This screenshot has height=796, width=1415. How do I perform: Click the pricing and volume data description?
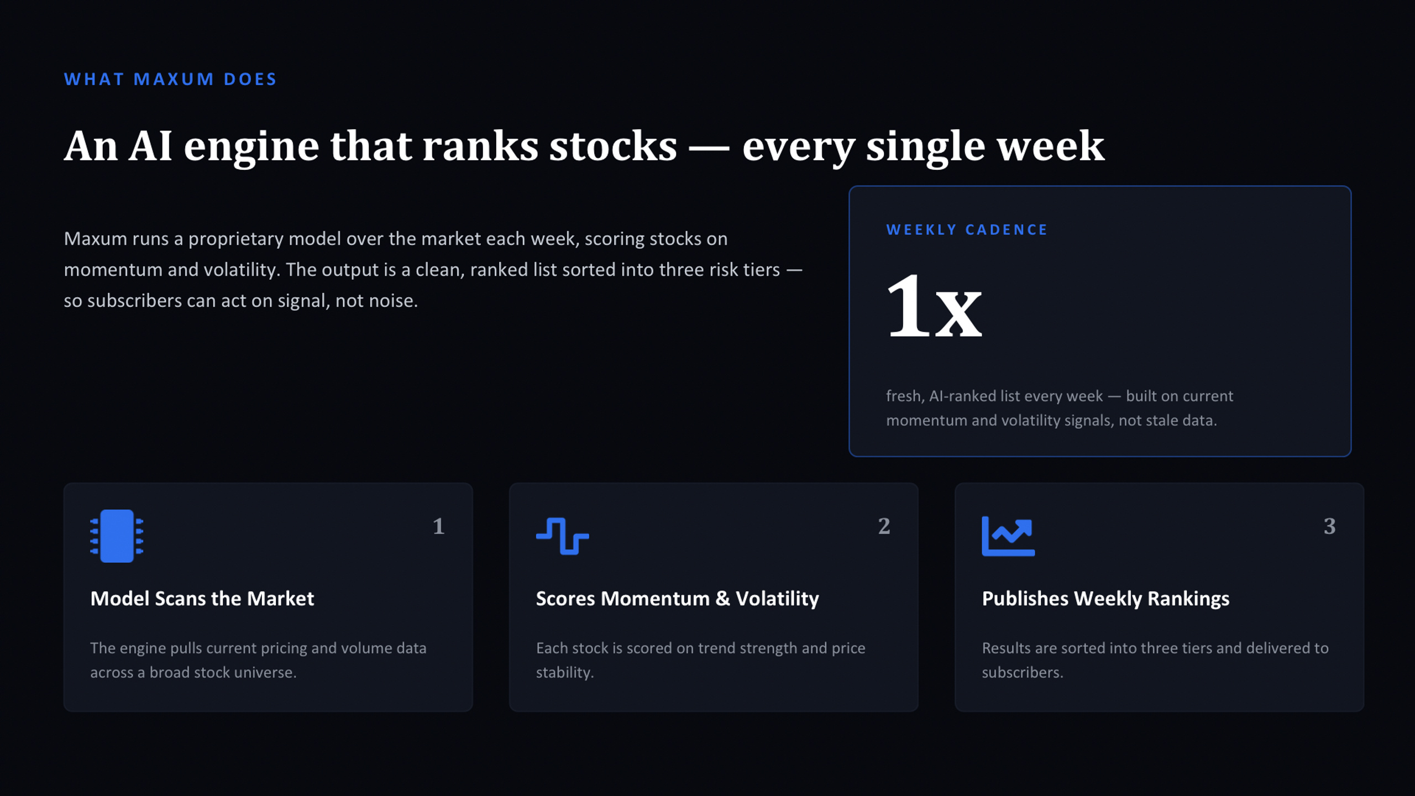[258, 660]
